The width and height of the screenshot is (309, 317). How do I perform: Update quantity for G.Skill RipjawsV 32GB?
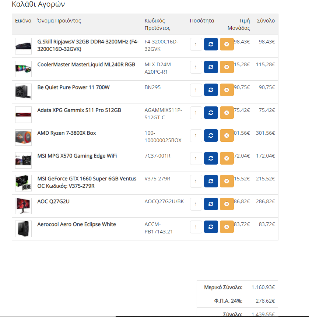pos(211,44)
